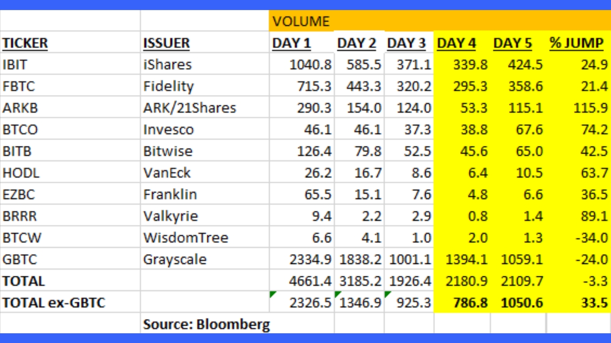Click the IBIT Day 1 volume 1040.8
The height and width of the screenshot is (343, 611).
coord(310,65)
